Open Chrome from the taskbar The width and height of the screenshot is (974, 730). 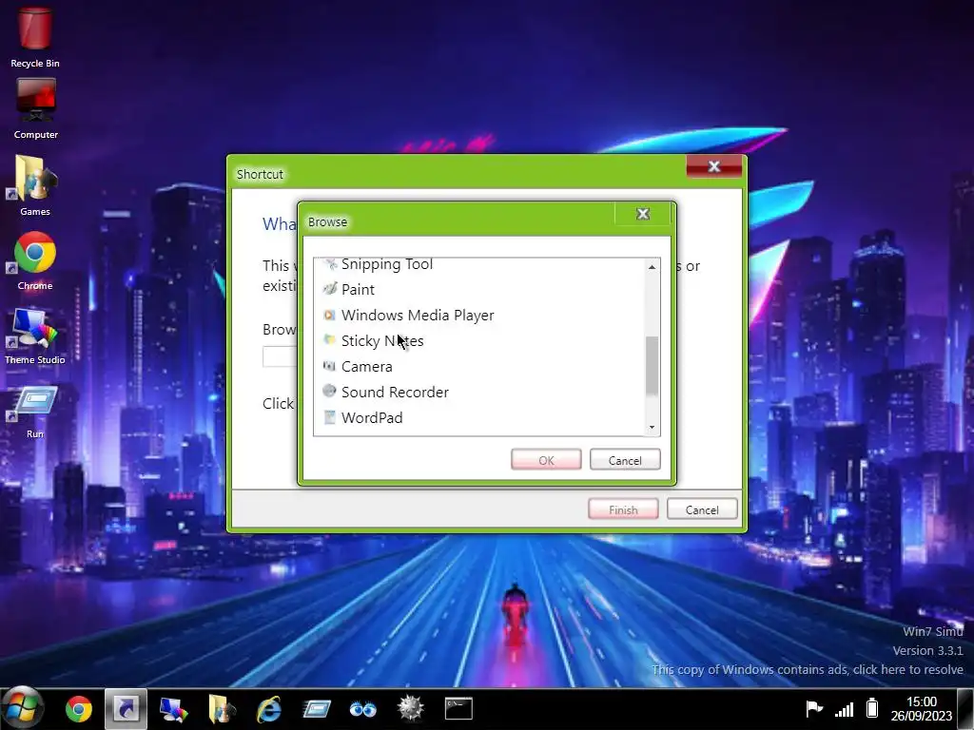click(79, 708)
